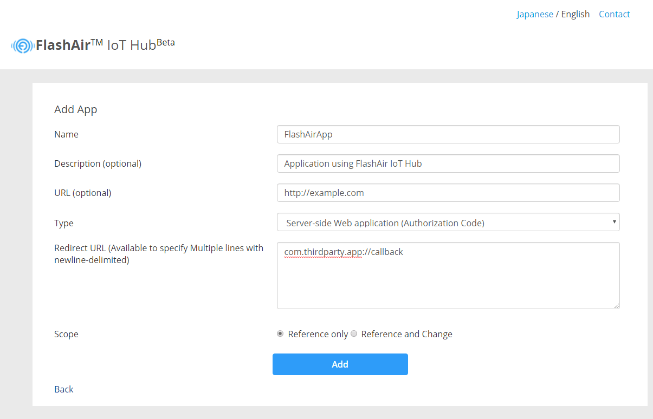Open the Contact page
Viewport: 653px width, 419px height.
pyautogui.click(x=614, y=14)
